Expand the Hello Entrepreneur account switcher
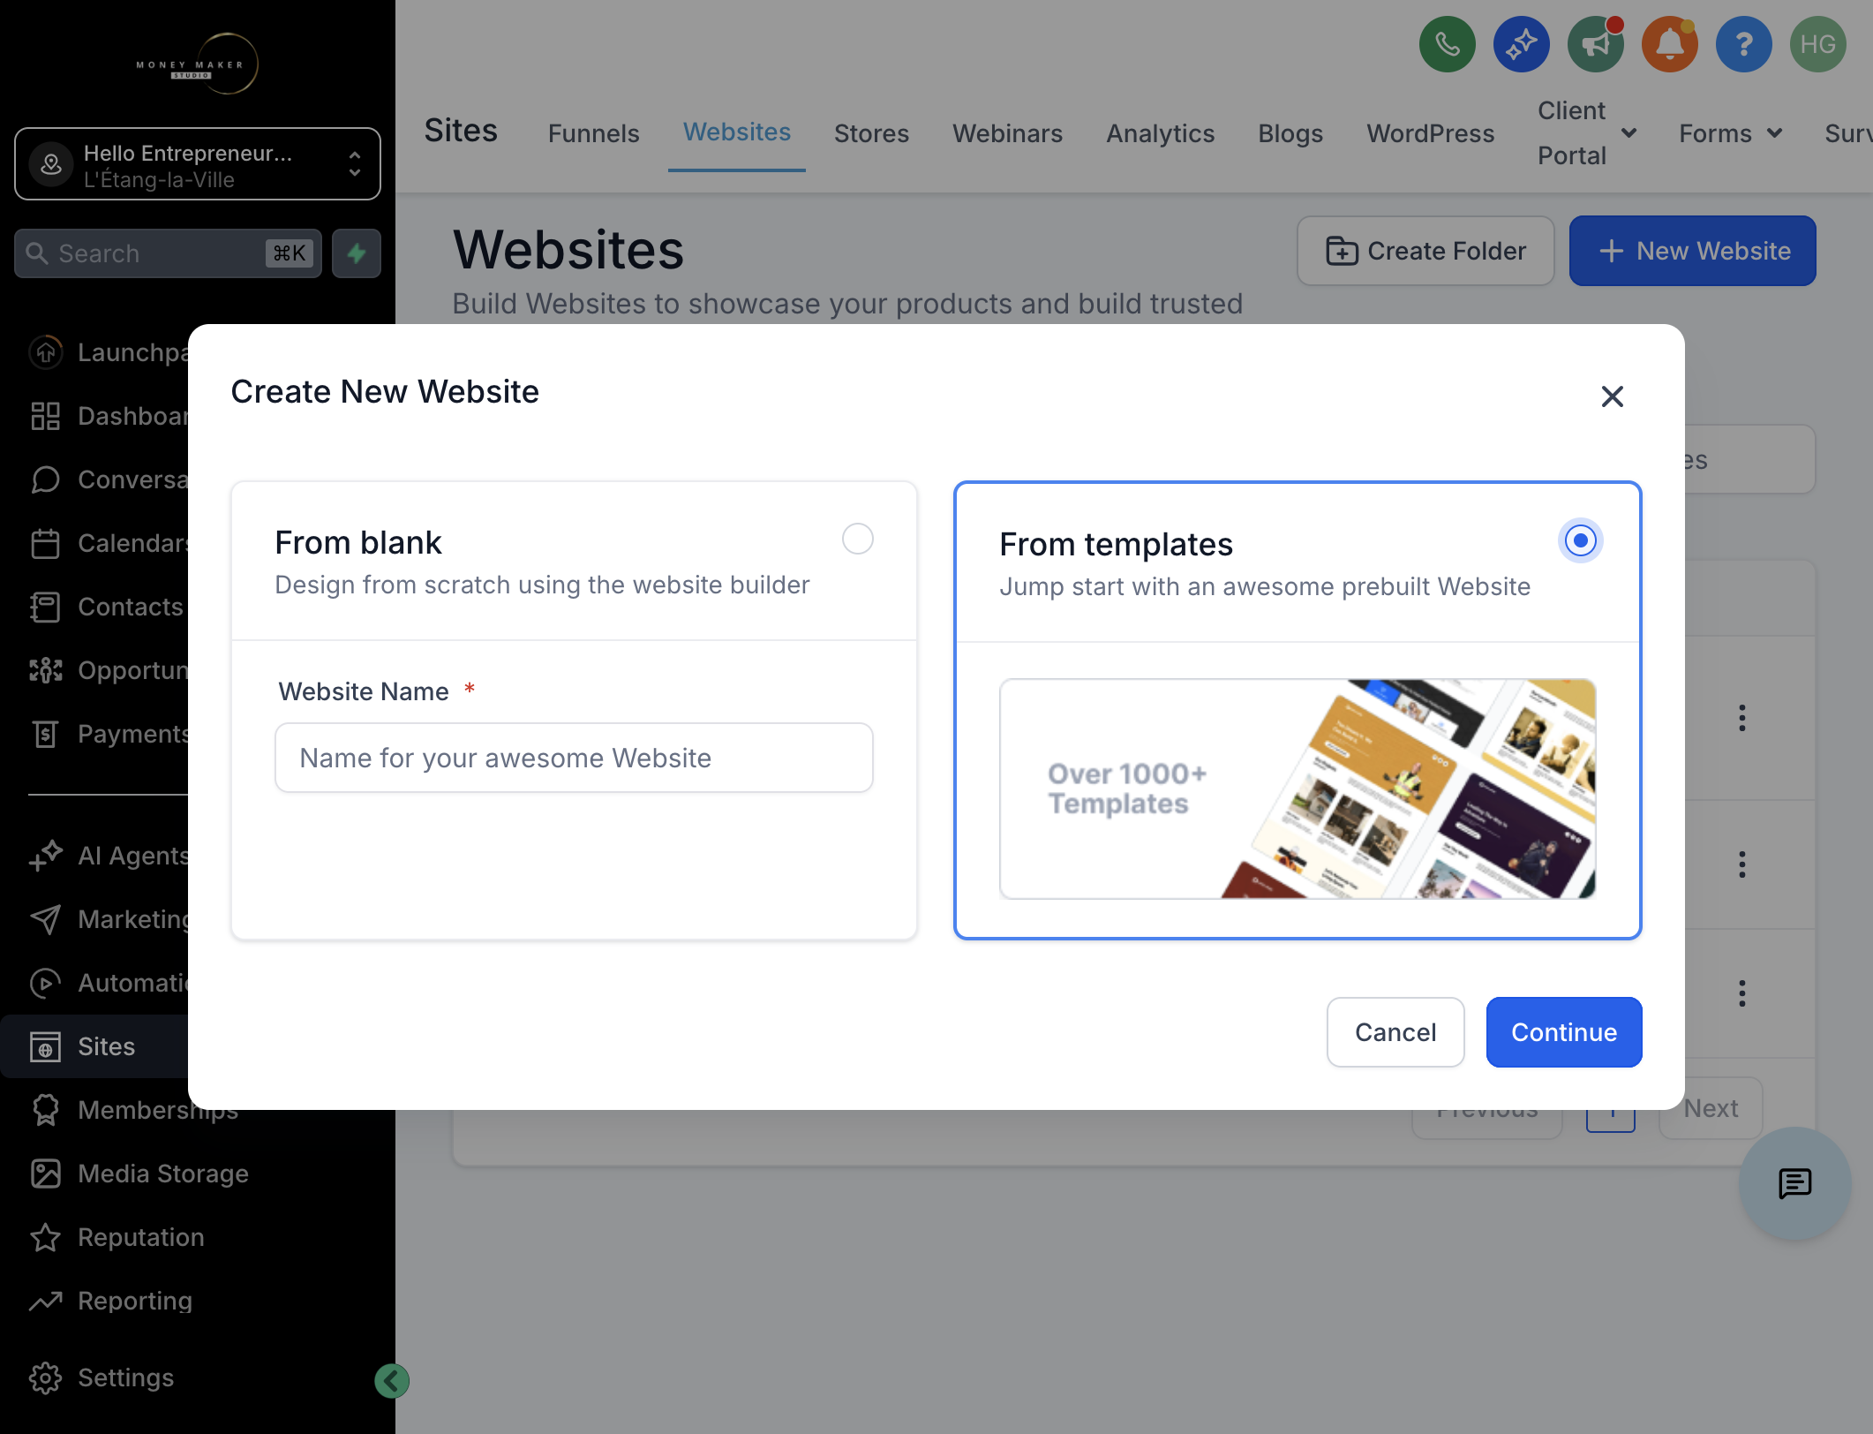Image resolution: width=1873 pixels, height=1434 pixels. (x=198, y=164)
